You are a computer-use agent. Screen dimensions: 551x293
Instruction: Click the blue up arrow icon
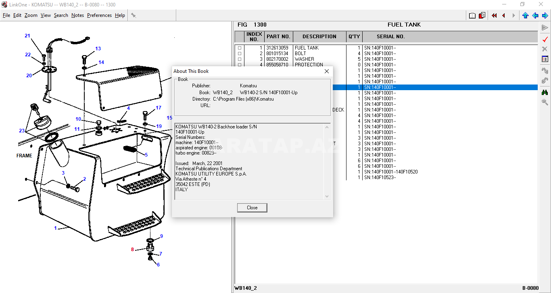[525, 15]
